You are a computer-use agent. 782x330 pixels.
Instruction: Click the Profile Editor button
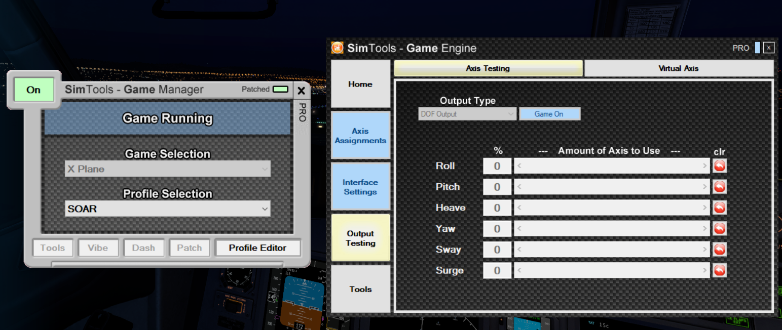(x=257, y=248)
